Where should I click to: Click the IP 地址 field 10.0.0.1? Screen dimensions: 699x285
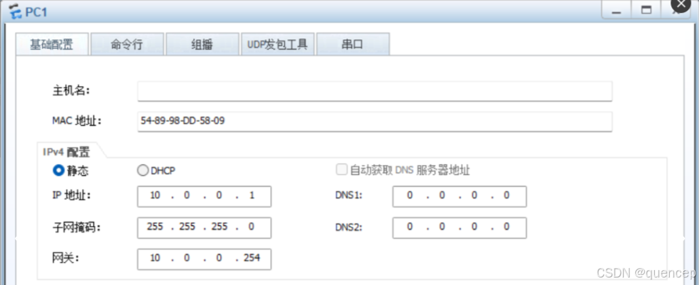point(204,196)
